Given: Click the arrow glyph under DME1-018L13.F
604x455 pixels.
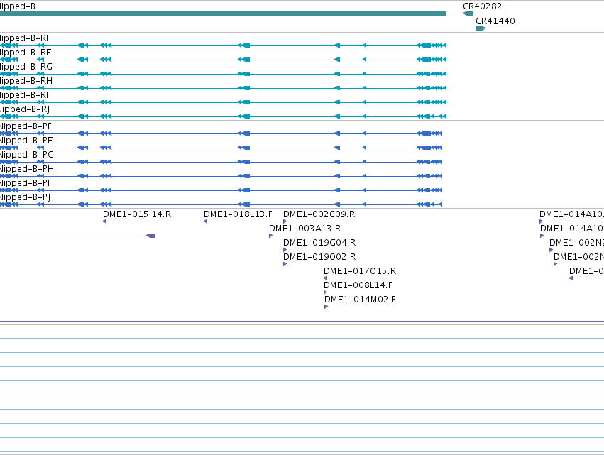Looking at the screenshot, I should click(x=205, y=221).
